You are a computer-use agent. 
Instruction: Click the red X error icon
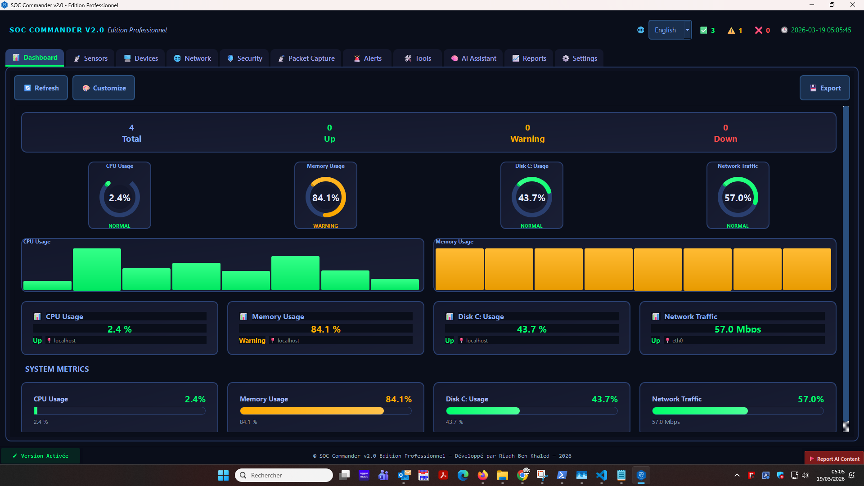[x=759, y=30]
